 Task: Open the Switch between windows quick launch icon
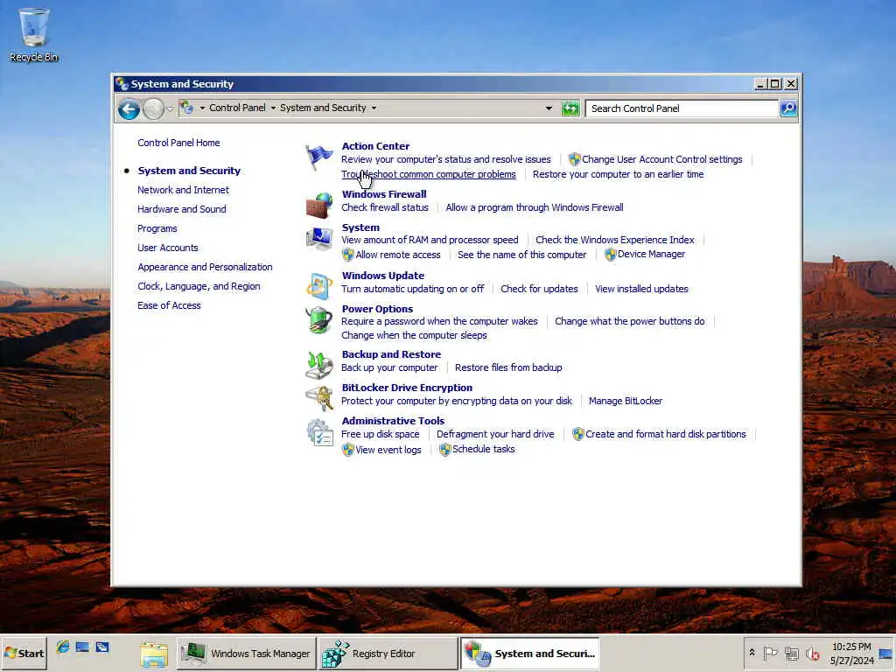coord(102,647)
